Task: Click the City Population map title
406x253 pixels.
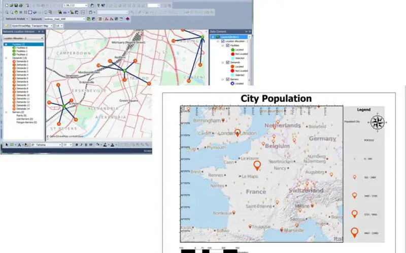Action: 276,99
